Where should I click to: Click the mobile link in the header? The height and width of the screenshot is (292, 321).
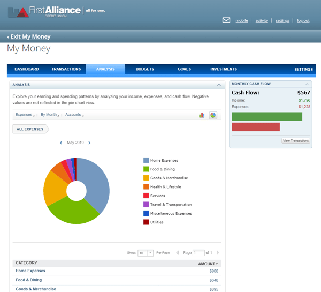tap(242, 20)
